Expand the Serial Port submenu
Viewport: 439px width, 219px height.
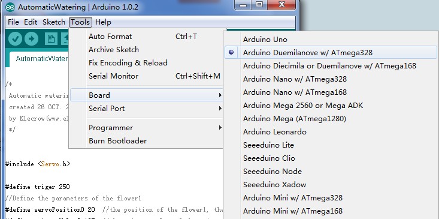146,109
